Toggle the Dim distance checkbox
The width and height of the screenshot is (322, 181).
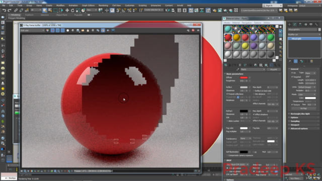(x=254, y=94)
